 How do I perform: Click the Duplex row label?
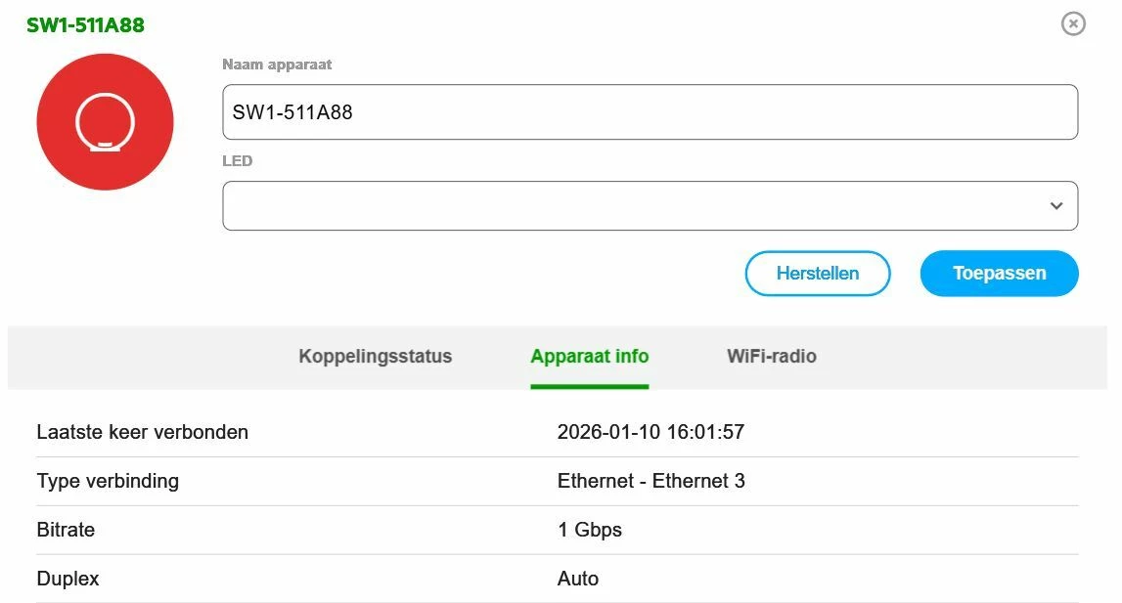pyautogui.click(x=67, y=579)
